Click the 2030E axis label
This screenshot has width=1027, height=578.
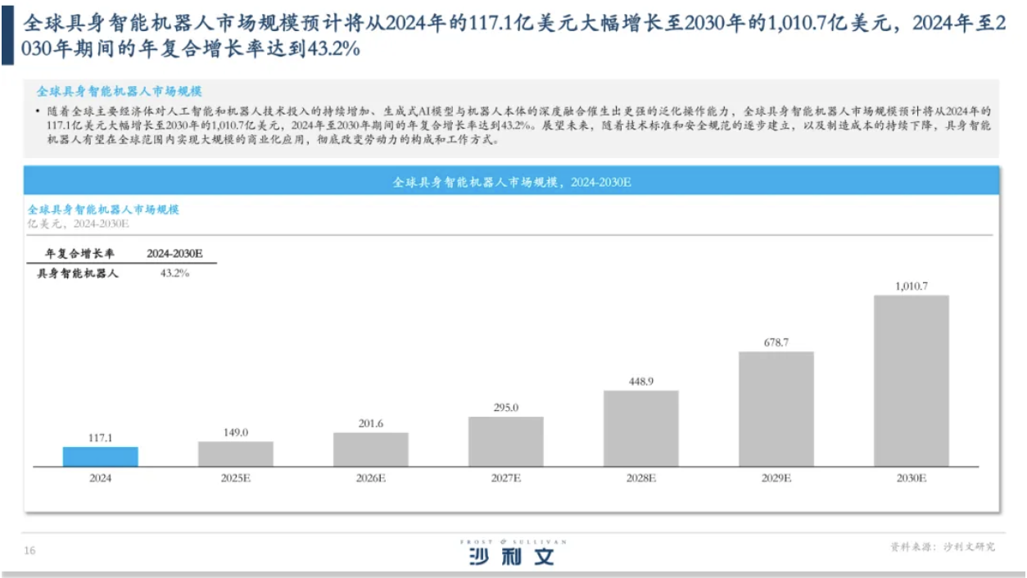[911, 477]
